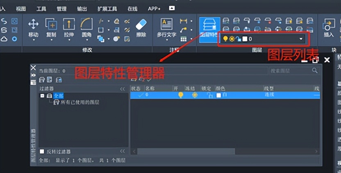This screenshot has height=173, width=341.
Task: Select the Mirror triangle icon in Modify panel
Action: (117, 21)
